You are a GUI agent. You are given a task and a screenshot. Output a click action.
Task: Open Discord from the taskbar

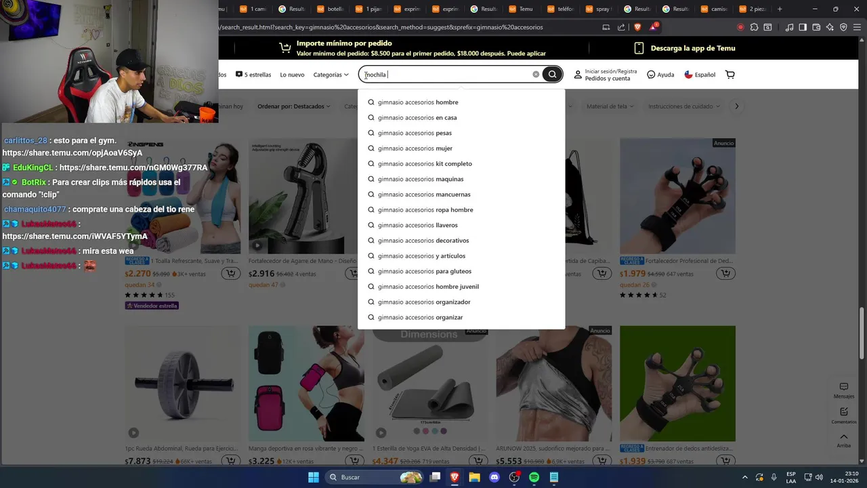point(494,477)
